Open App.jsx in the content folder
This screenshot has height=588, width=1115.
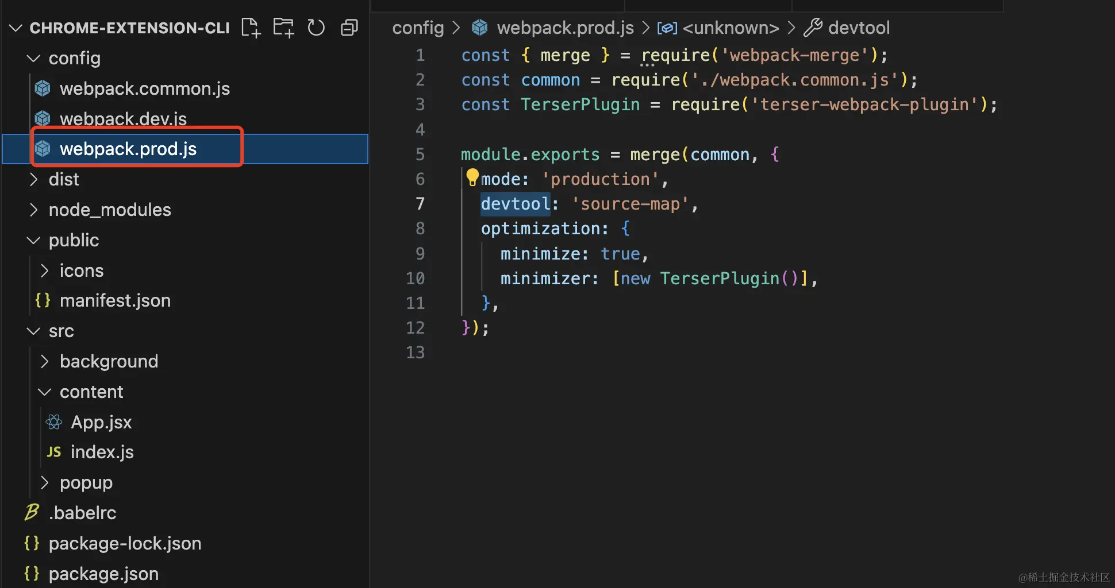click(101, 422)
